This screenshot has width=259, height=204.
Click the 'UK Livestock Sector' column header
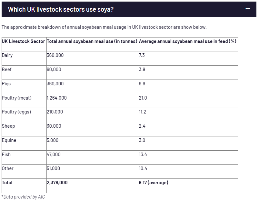(24, 41)
